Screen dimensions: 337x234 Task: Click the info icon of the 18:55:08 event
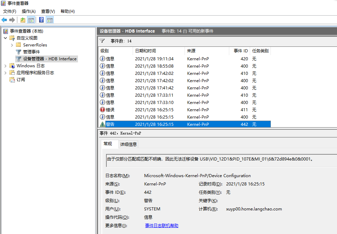[103, 66]
